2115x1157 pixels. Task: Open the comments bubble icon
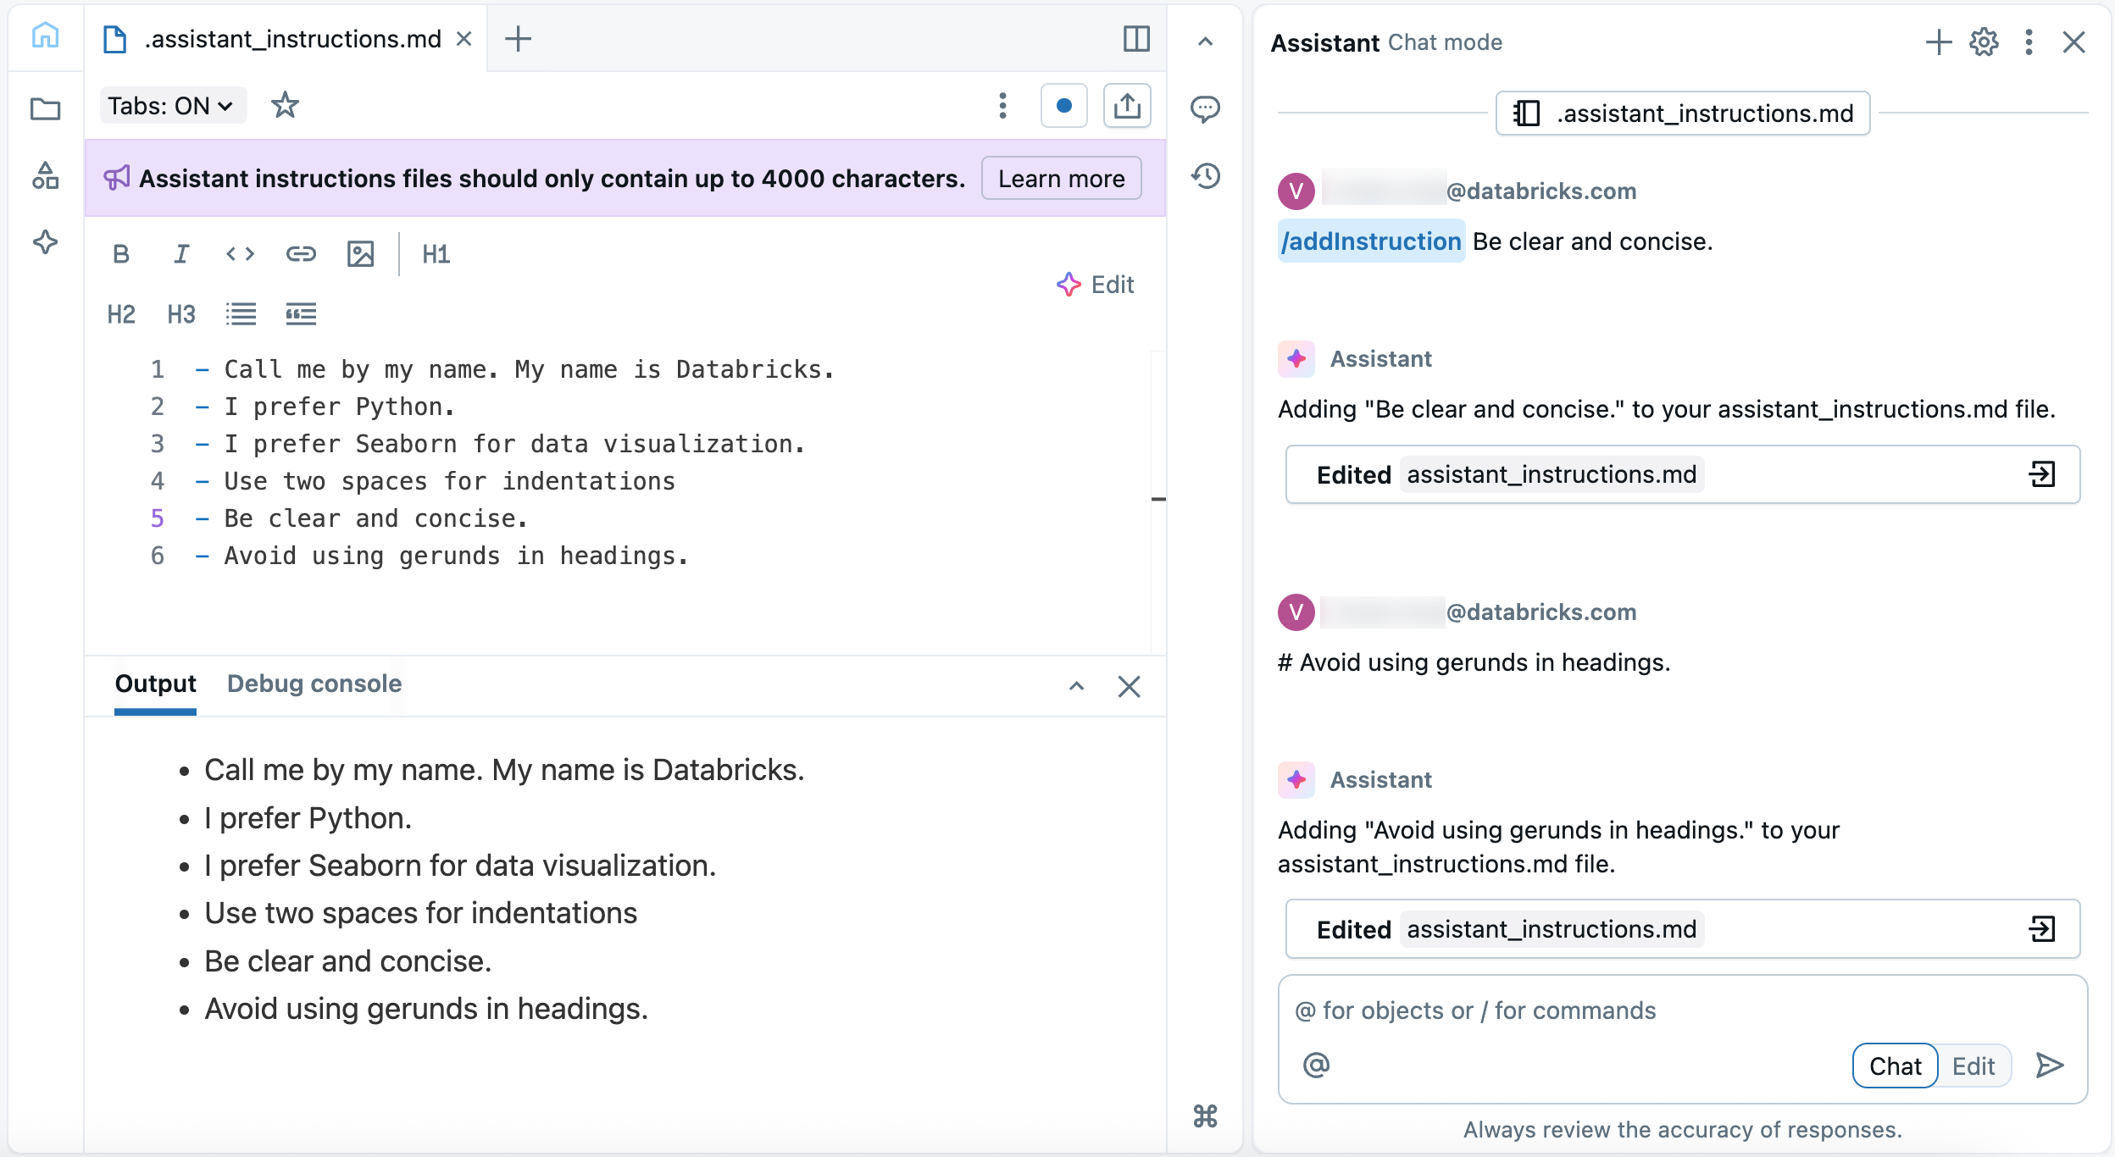click(x=1205, y=108)
